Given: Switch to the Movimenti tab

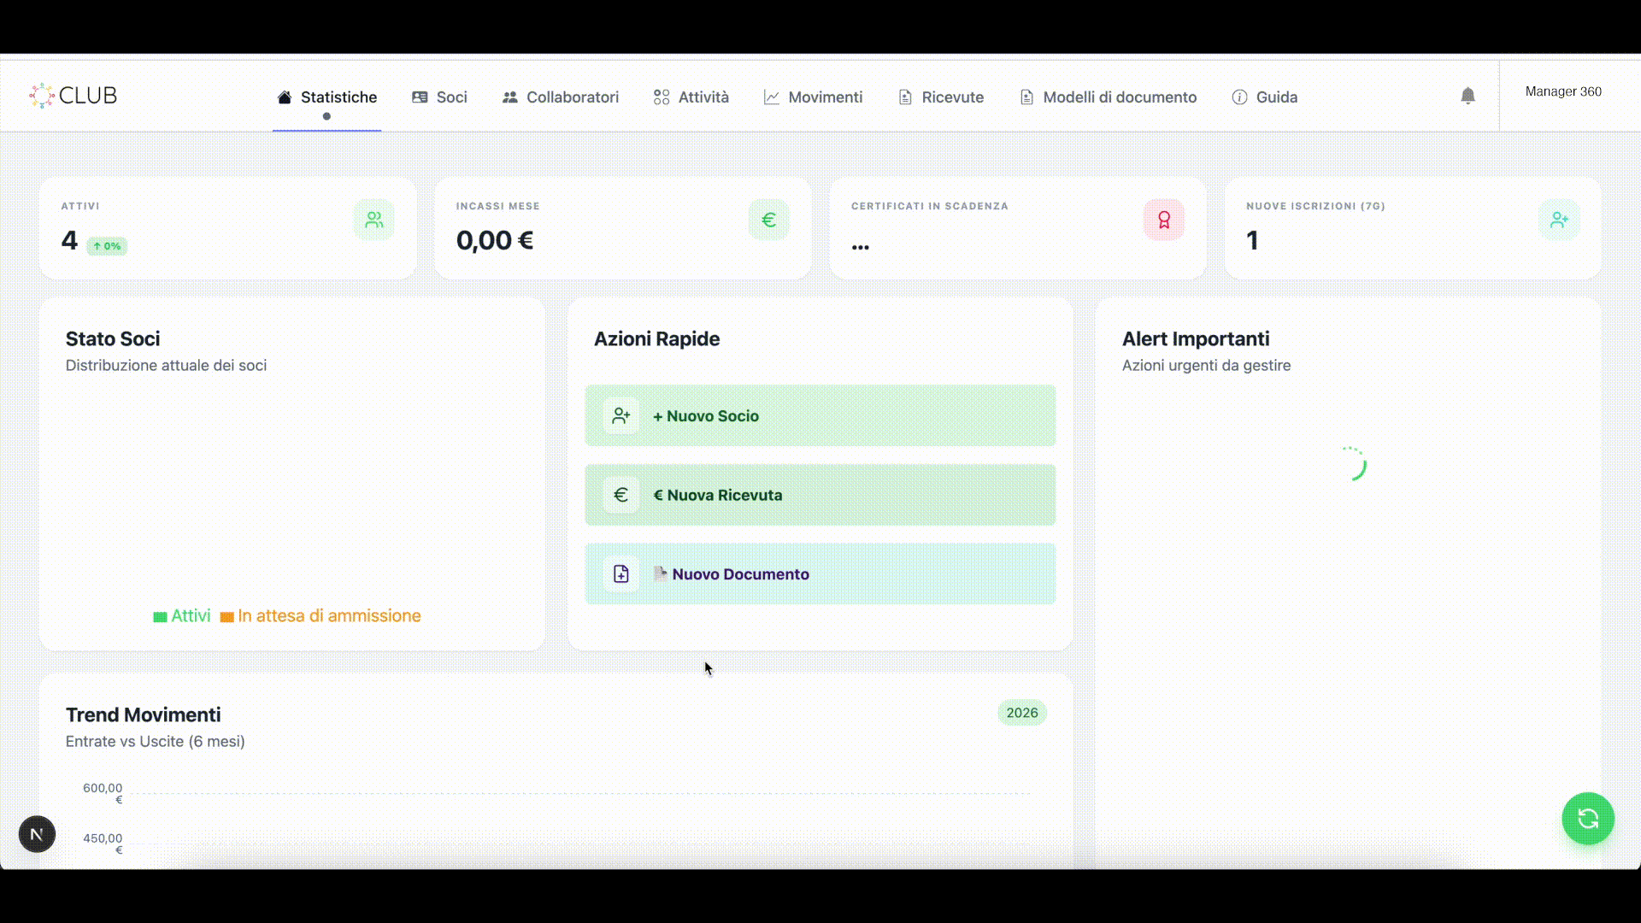Looking at the screenshot, I should [x=813, y=97].
